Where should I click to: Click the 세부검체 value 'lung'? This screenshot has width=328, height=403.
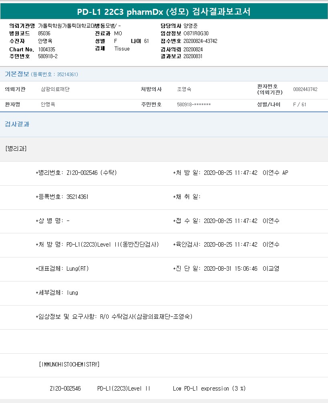[x=72, y=293]
